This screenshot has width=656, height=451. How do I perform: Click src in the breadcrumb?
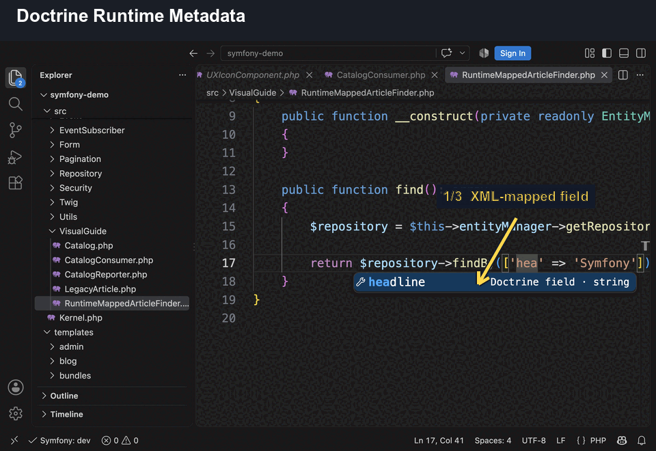(x=212, y=92)
